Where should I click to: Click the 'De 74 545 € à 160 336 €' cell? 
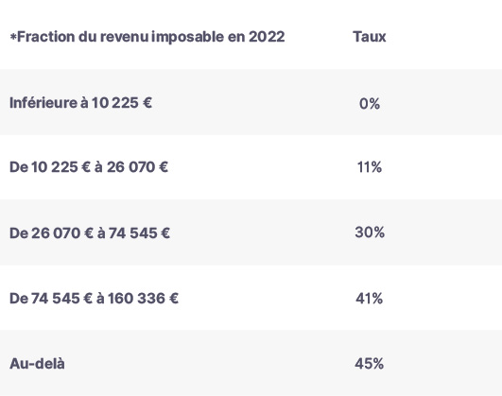(94, 299)
